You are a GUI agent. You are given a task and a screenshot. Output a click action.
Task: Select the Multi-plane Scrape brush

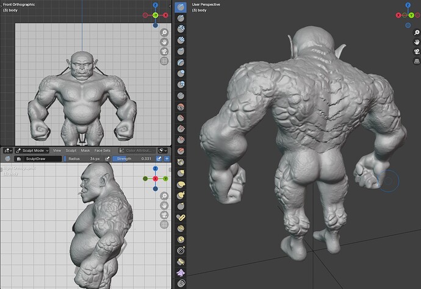click(181, 151)
